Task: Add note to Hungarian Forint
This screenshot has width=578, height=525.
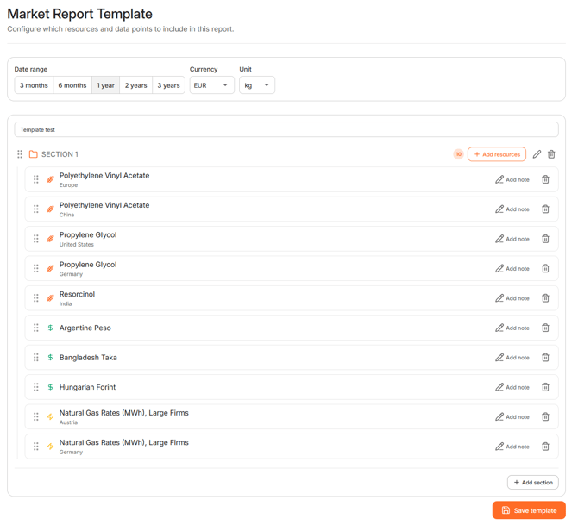Action: click(512, 387)
